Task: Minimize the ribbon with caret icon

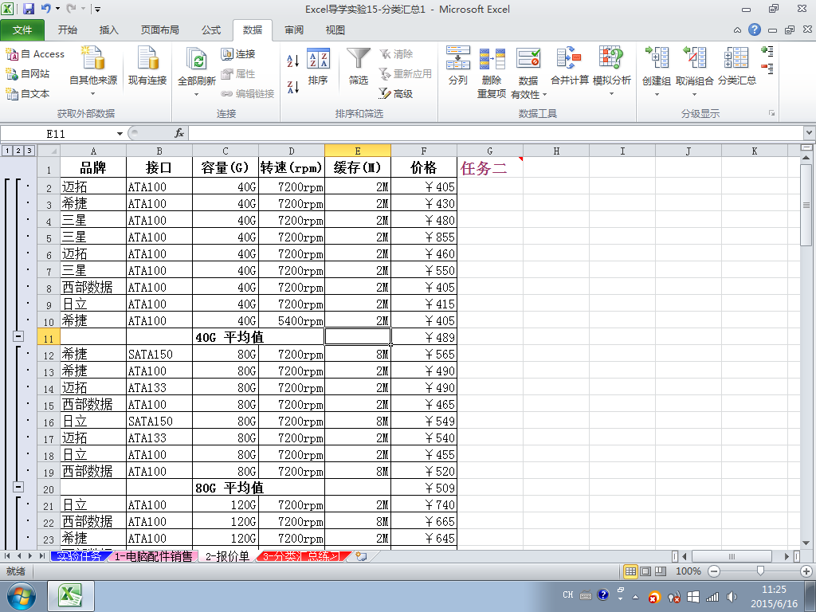Action: (737, 30)
